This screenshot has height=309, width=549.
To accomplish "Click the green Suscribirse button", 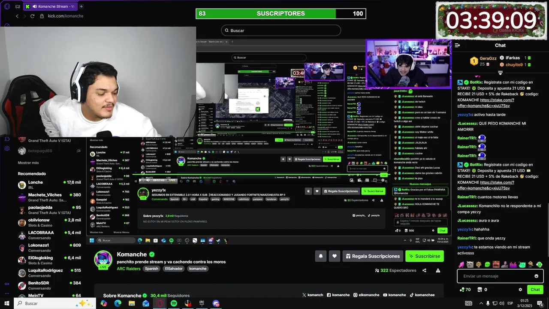I will point(425,256).
